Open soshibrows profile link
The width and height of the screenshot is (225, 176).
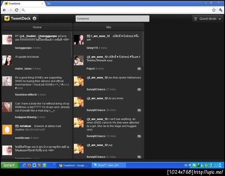(22, 138)
